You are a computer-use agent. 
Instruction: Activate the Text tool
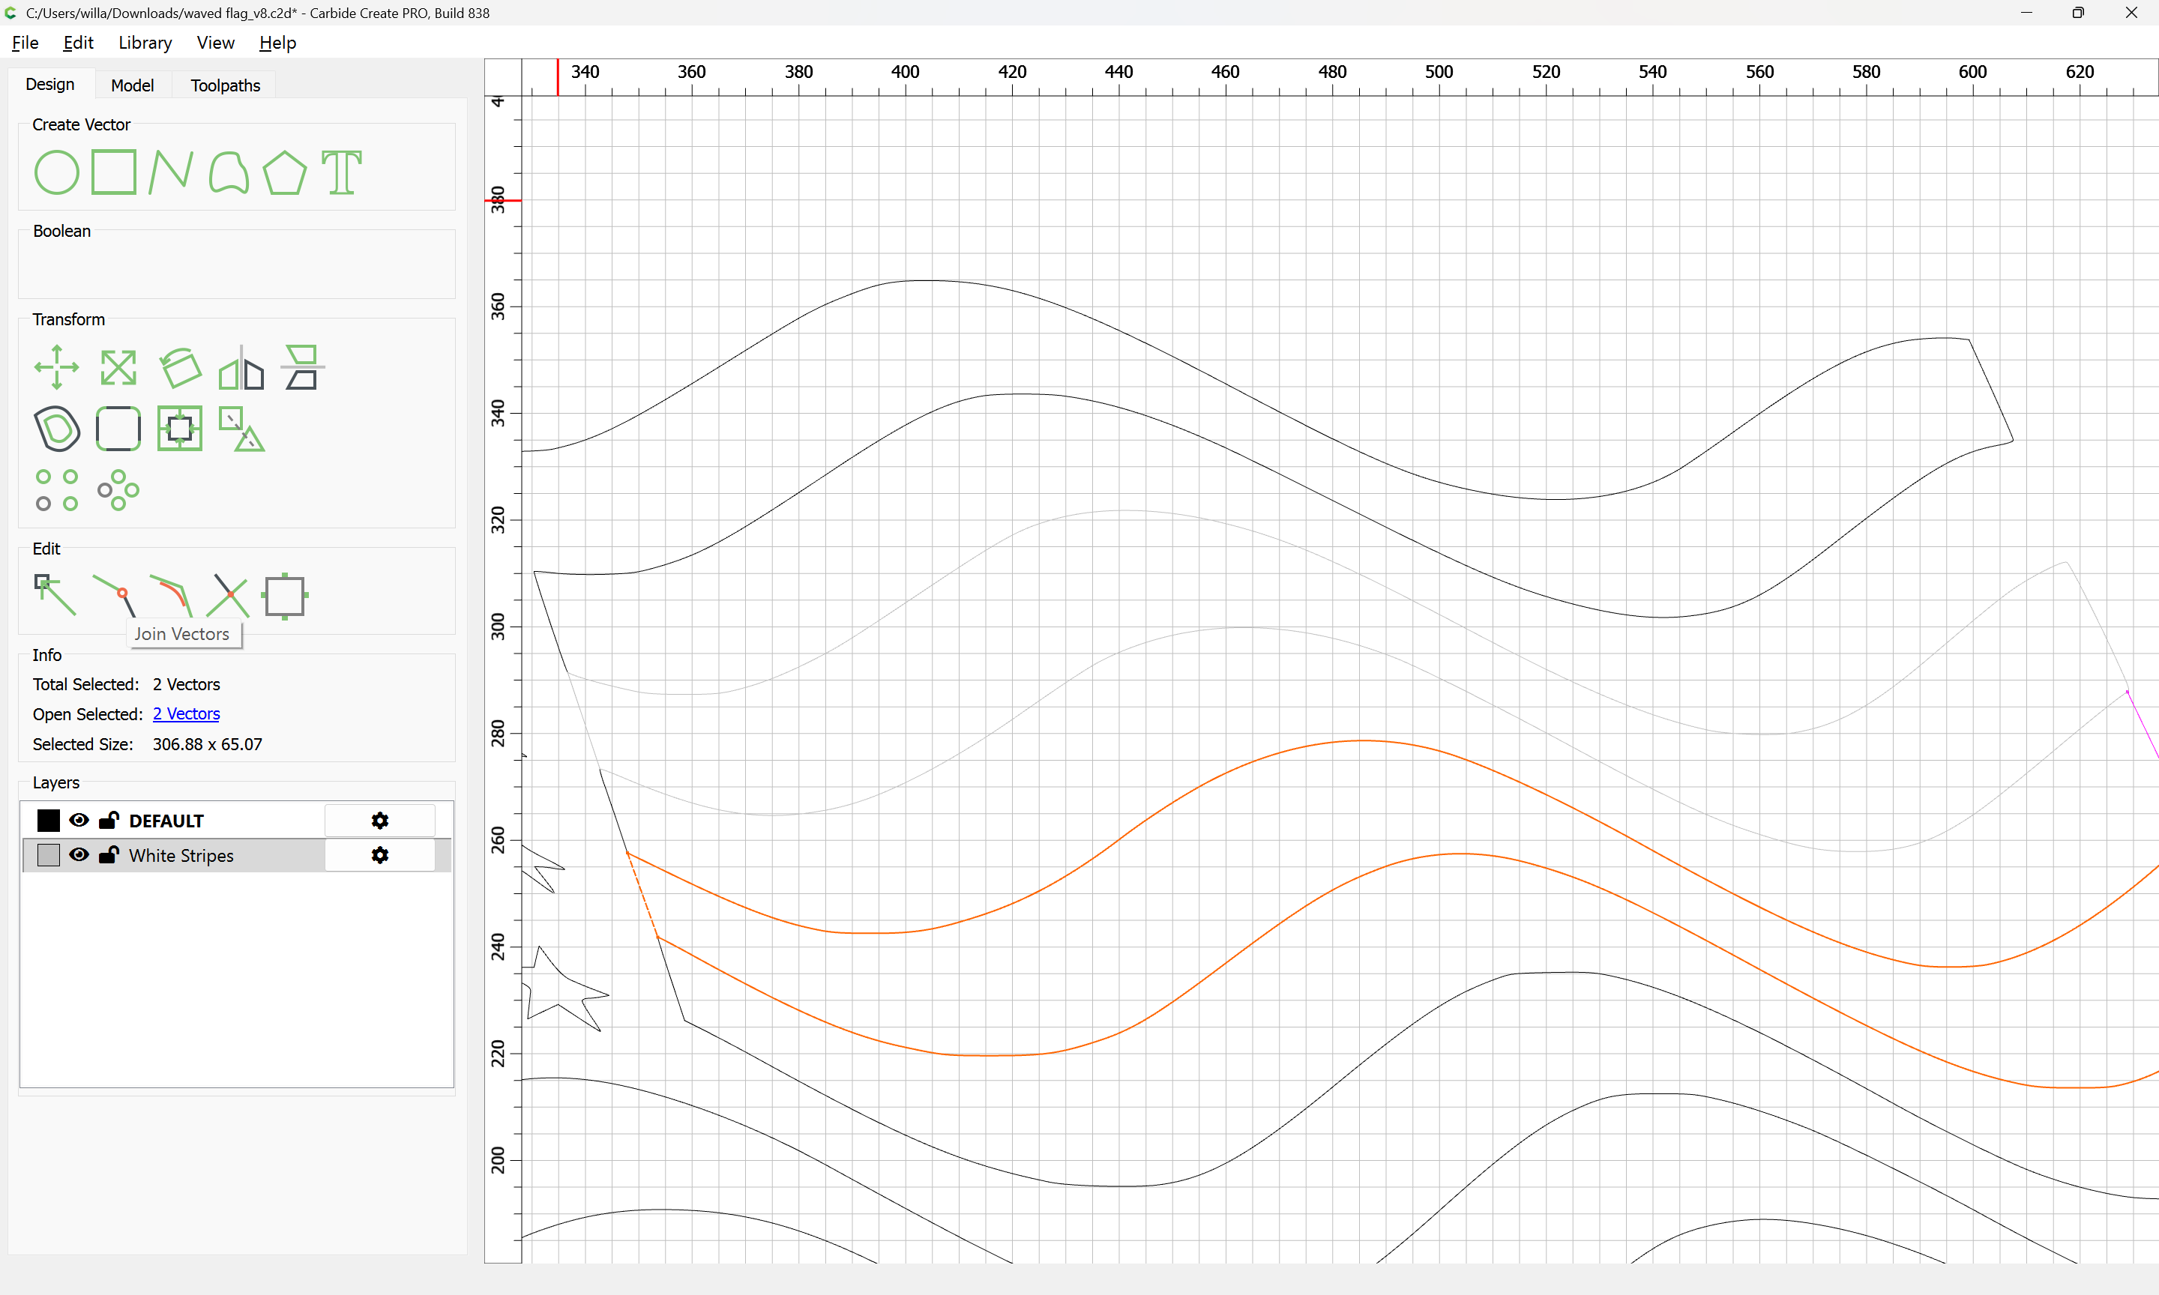click(x=341, y=172)
